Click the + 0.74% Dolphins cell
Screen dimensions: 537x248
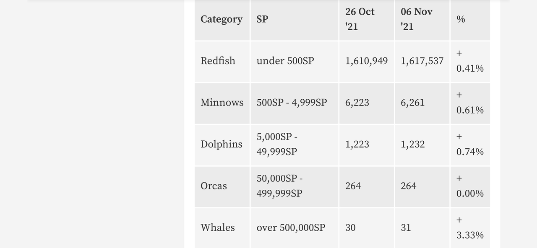point(470,144)
